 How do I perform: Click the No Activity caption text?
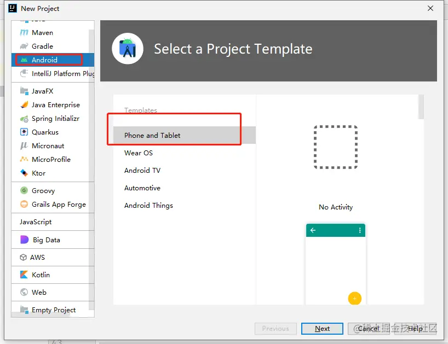[336, 207]
